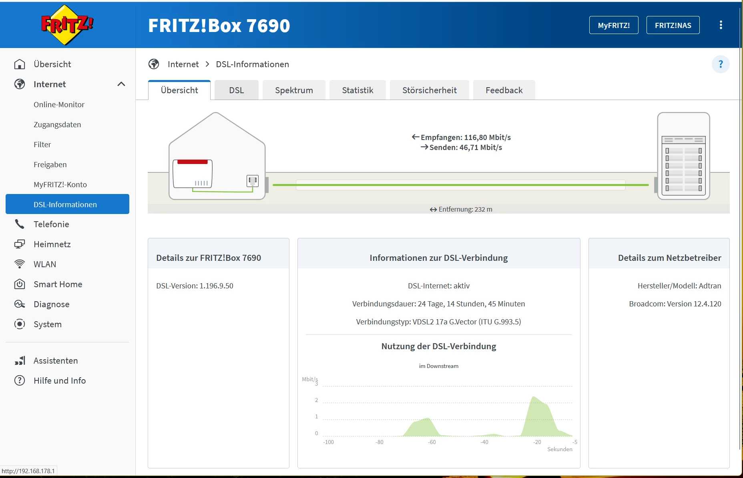This screenshot has width=743, height=478.
Task: Click the Hilfe und Info icon
Action: (x=20, y=381)
